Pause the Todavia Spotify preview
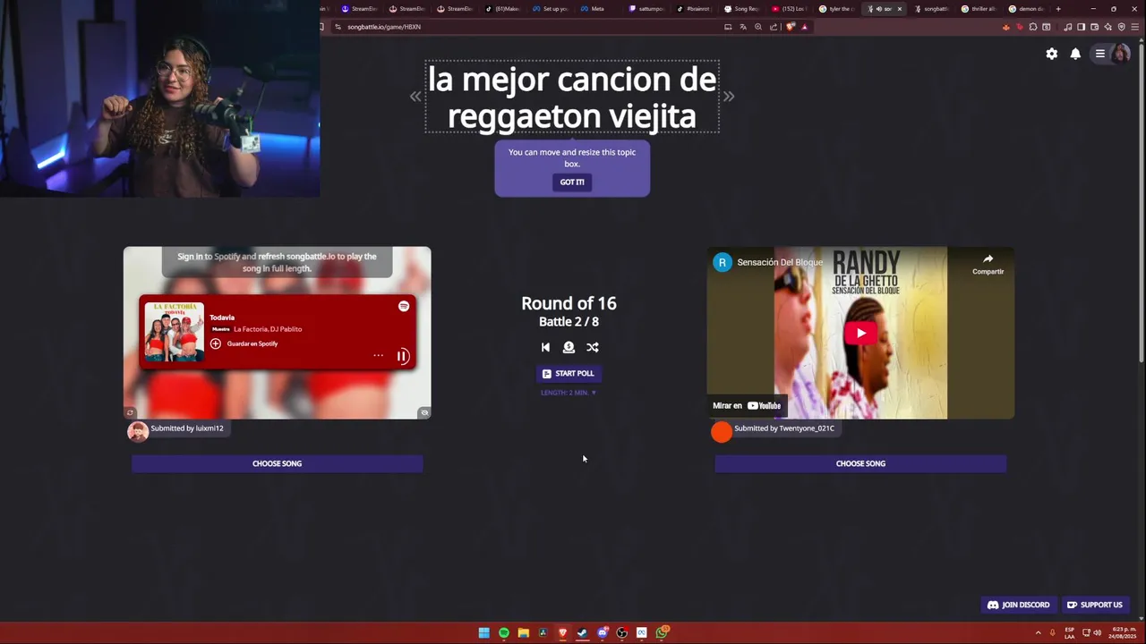The width and height of the screenshot is (1146, 644). pyautogui.click(x=403, y=356)
